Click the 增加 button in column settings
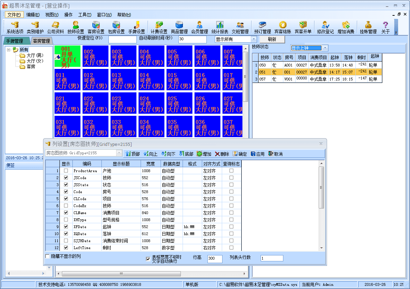410x289 pixels. (204, 154)
